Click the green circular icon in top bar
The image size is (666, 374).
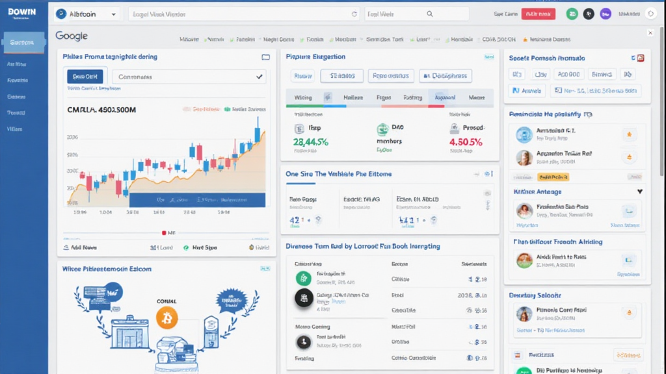(572, 14)
